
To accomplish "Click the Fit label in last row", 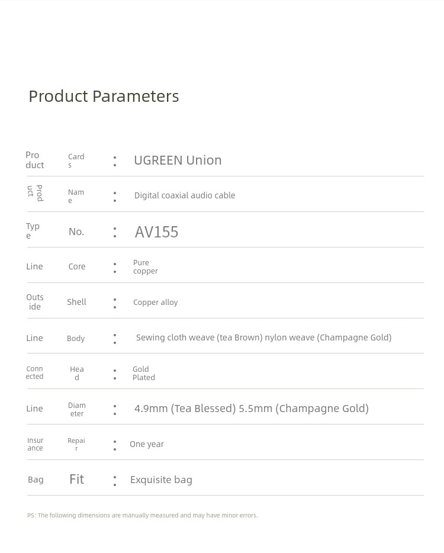I will coord(76,480).
